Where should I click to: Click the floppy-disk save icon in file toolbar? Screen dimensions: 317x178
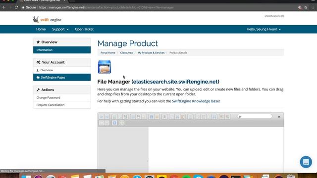pos(138,117)
